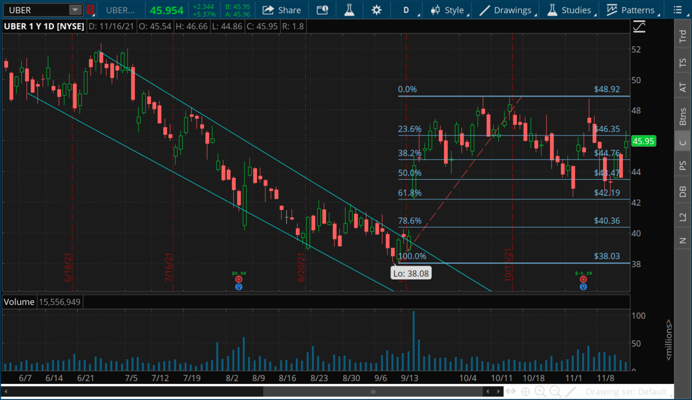Click the 61.8% Fibonacci retracement label
Image resolution: width=692 pixels, height=400 pixels.
(x=409, y=193)
